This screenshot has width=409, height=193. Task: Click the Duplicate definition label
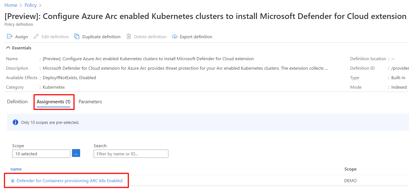point(101,37)
